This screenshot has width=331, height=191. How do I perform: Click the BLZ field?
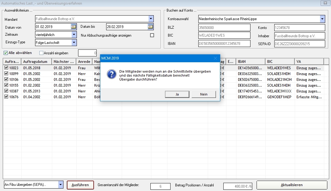225,27
